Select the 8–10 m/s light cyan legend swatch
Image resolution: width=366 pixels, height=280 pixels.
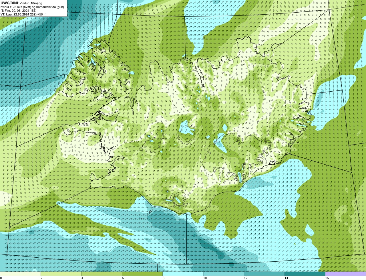point(183,274)
